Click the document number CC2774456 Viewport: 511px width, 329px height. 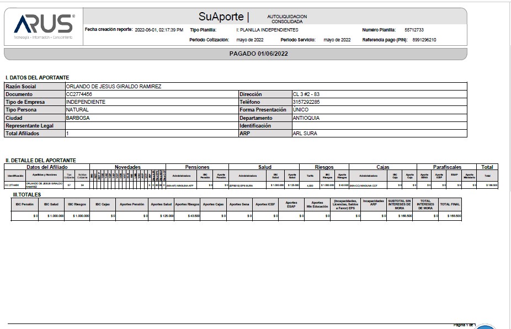pos(79,94)
